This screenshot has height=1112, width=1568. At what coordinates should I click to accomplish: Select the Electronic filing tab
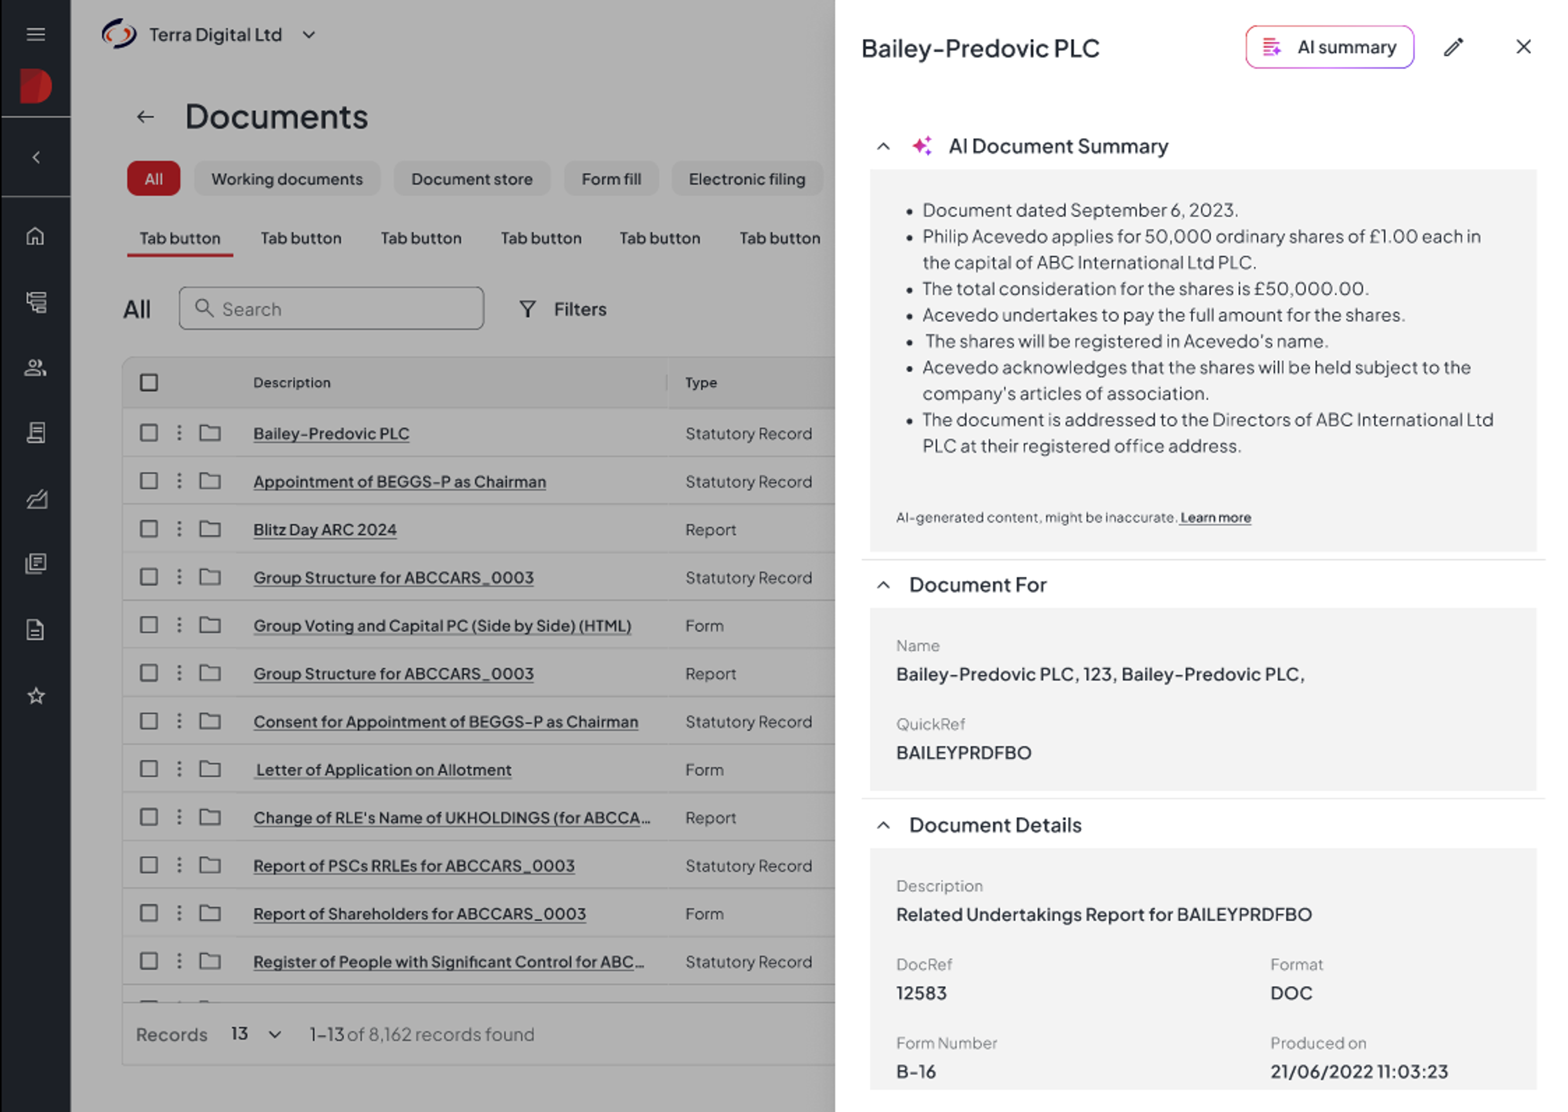[747, 179]
